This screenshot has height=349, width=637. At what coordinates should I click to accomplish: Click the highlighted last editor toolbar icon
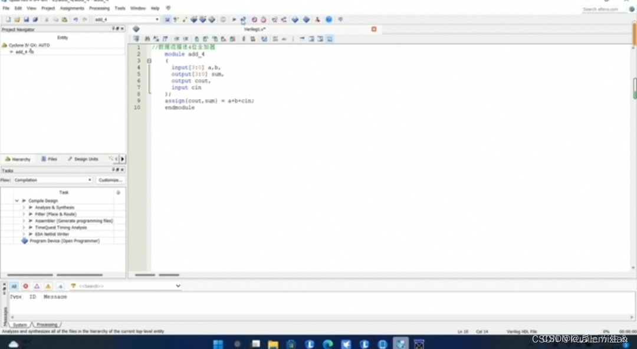click(x=330, y=39)
